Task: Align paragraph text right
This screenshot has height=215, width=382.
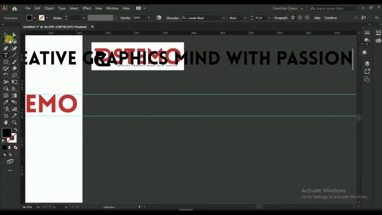Action: pos(307,17)
